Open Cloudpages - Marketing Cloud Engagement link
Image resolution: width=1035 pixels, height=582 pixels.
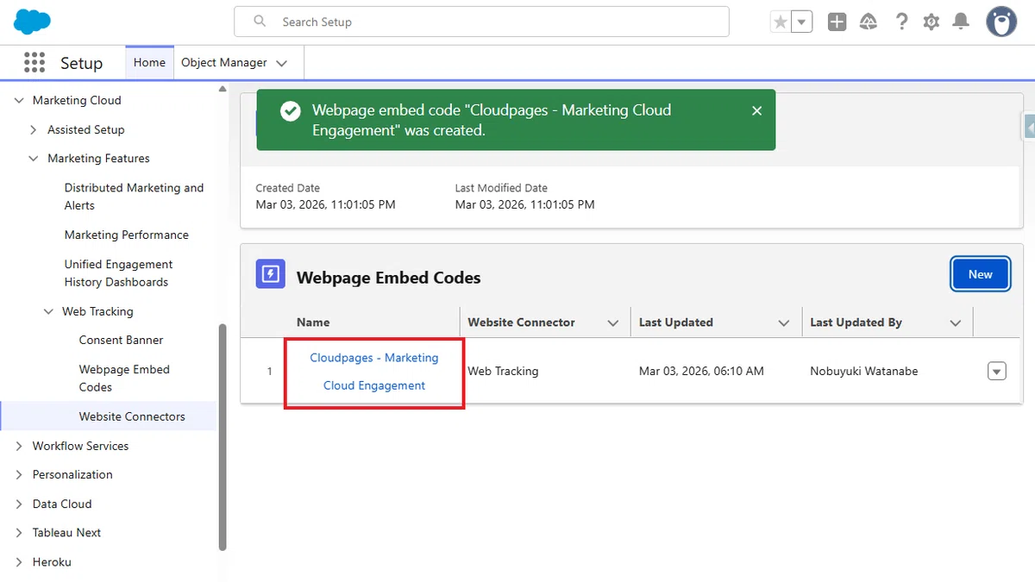point(374,372)
